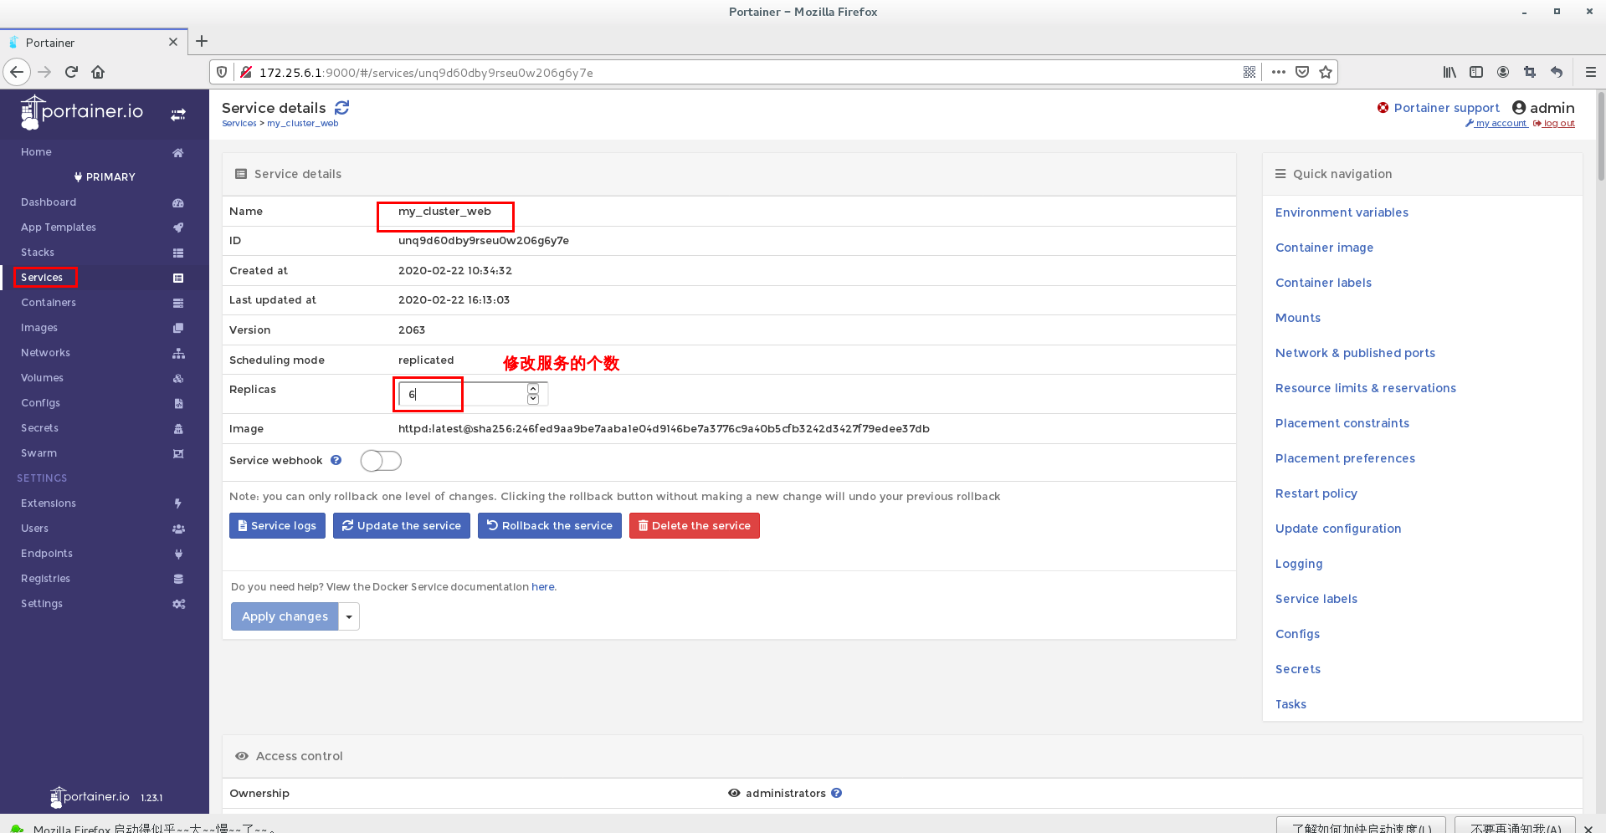Open the Swarm section
Screen dimensions: 1606x833
38,452
